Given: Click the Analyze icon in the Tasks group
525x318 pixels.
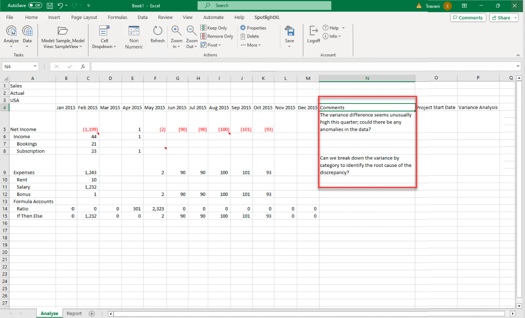Looking at the screenshot, I should 11,31.
